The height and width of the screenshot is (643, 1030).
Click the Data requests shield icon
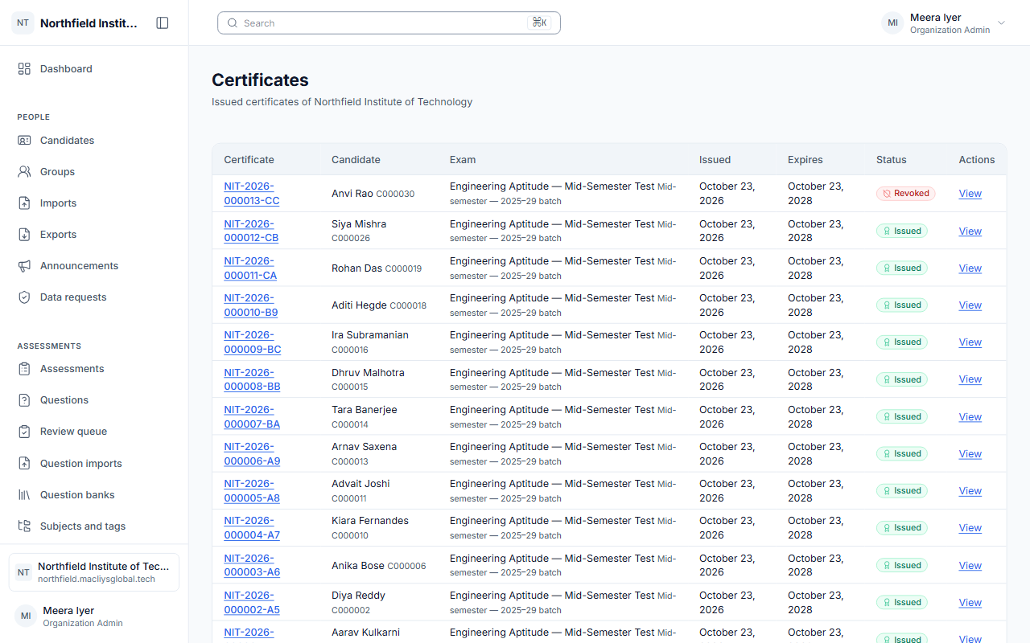(x=24, y=297)
